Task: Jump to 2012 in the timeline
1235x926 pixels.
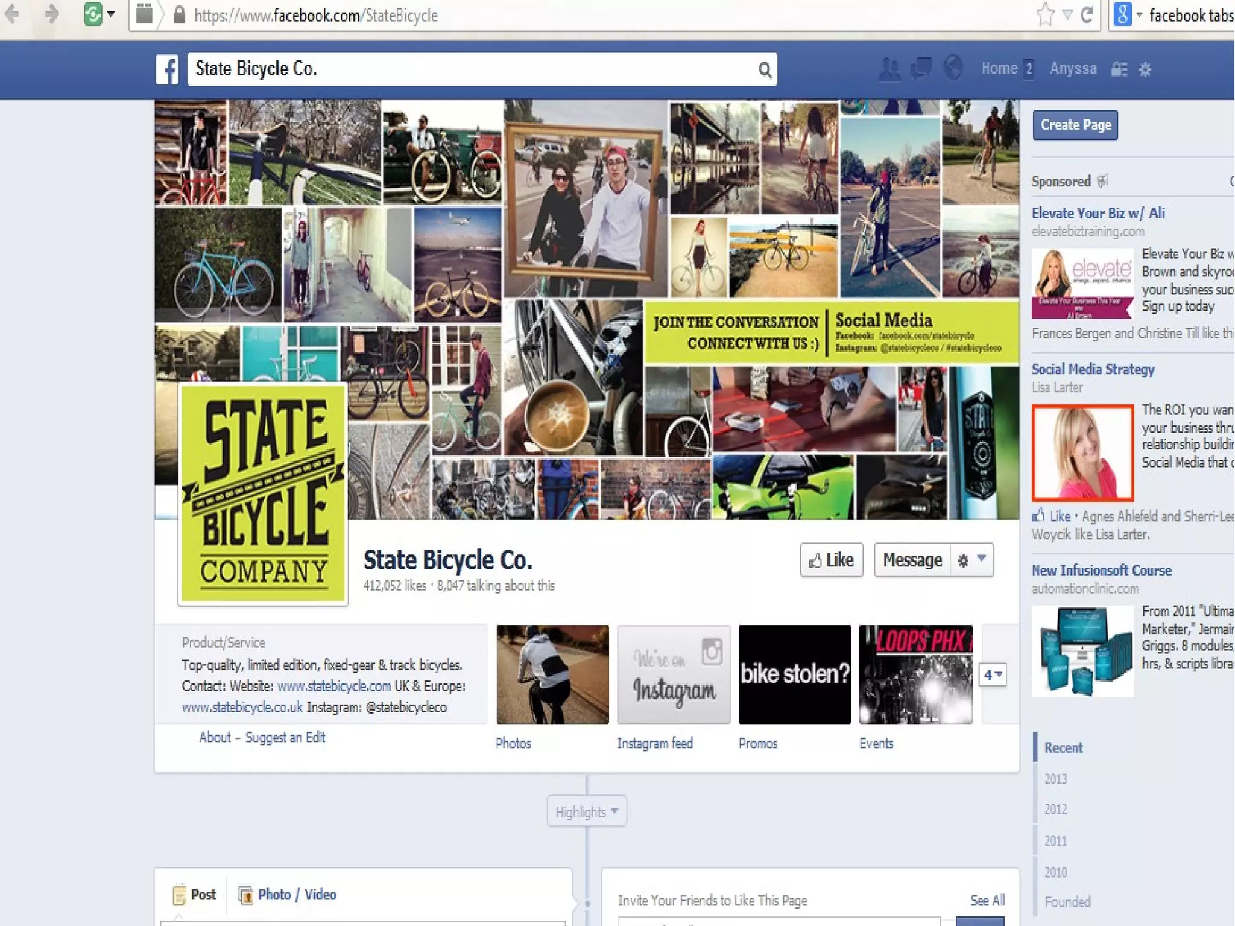Action: [1055, 809]
